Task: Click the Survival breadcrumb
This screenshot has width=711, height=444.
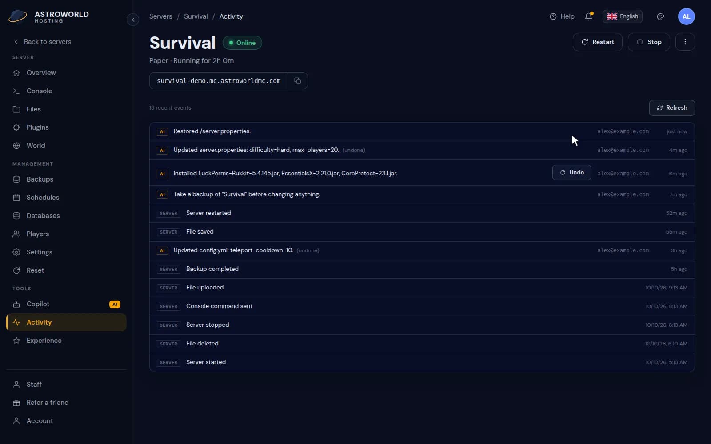Action: 196,16
